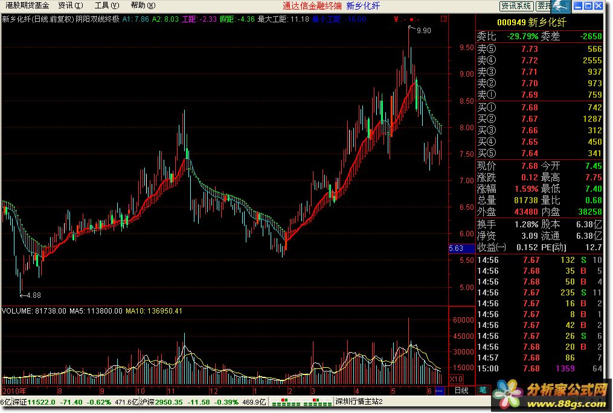This screenshot has height=413, width=613.
Task: Click the month 12 marker on the time axis
Action: pos(213,391)
